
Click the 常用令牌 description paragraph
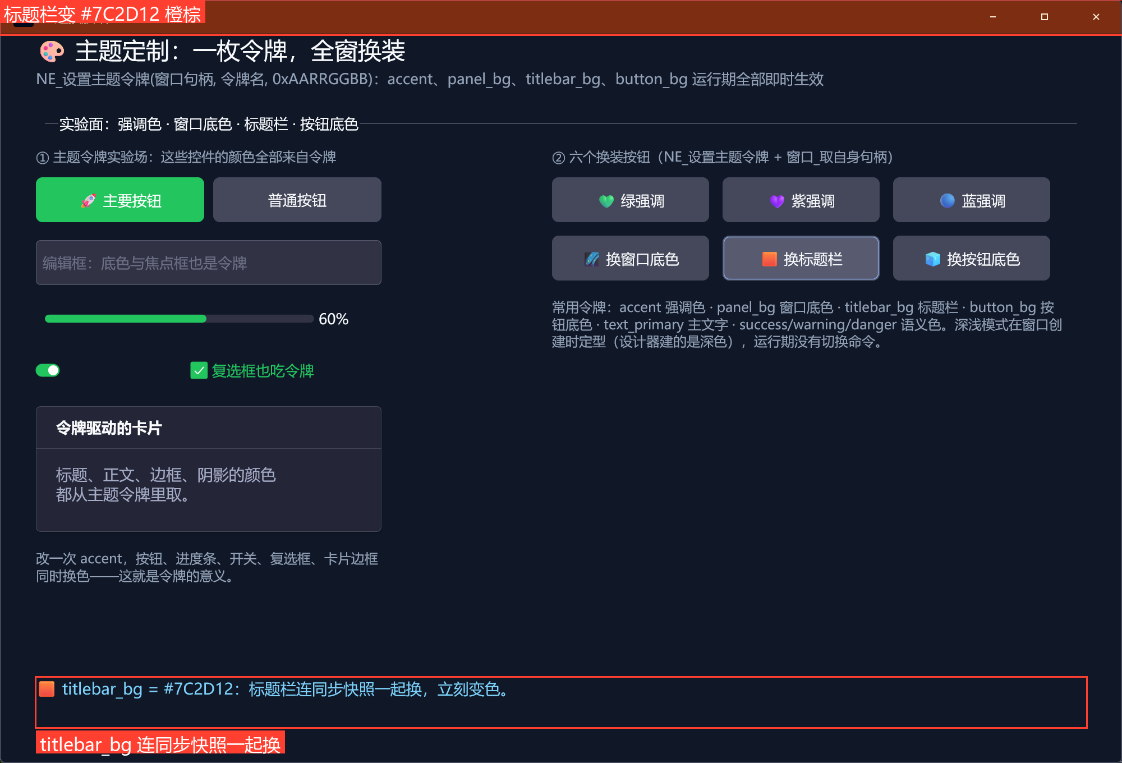807,324
